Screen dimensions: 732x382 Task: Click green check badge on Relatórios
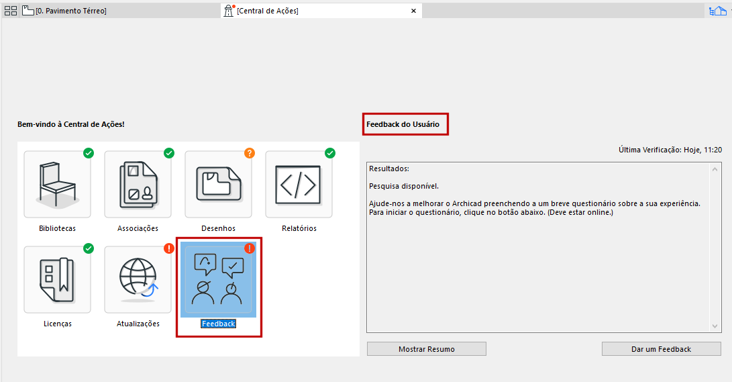[330, 152]
